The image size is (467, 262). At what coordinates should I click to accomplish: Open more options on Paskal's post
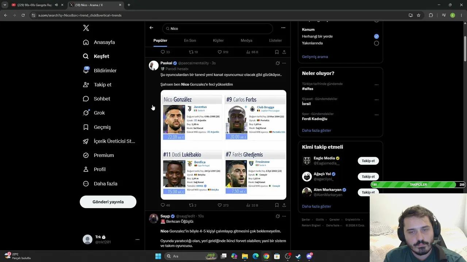click(x=284, y=63)
